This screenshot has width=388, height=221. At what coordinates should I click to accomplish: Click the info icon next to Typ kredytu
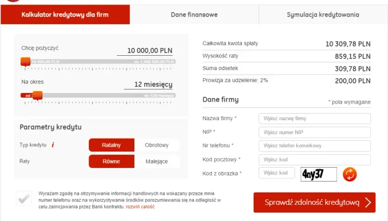[53, 145]
